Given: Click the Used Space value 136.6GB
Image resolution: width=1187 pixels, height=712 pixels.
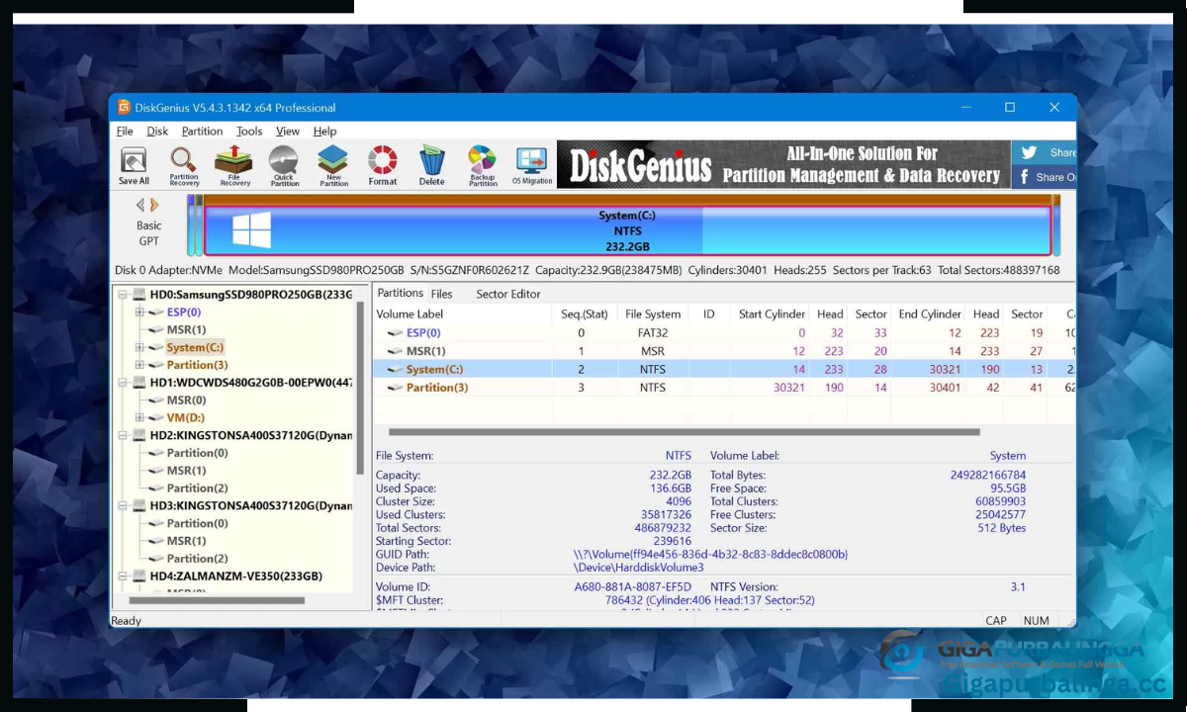Looking at the screenshot, I should (671, 489).
